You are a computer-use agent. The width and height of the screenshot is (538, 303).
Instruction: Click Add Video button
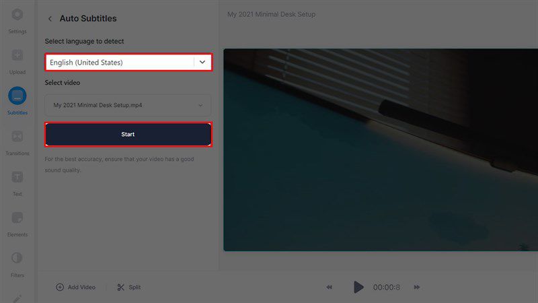pos(75,288)
